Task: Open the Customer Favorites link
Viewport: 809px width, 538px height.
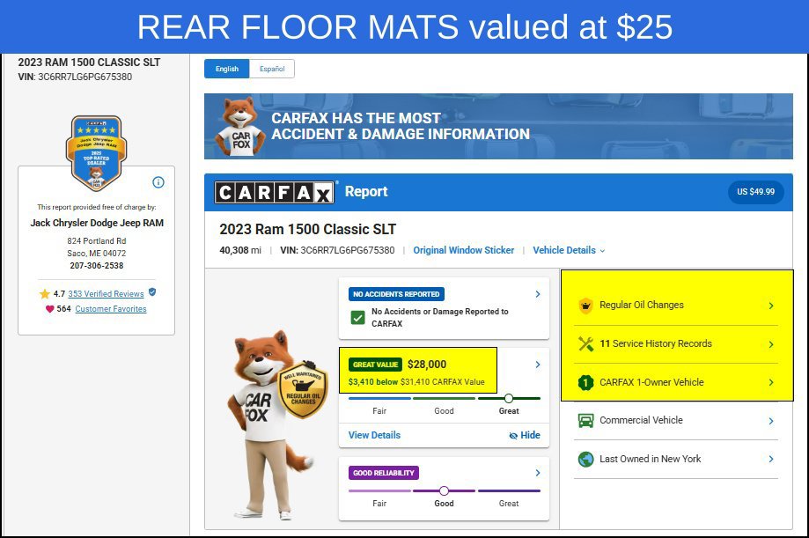Action: (x=111, y=309)
